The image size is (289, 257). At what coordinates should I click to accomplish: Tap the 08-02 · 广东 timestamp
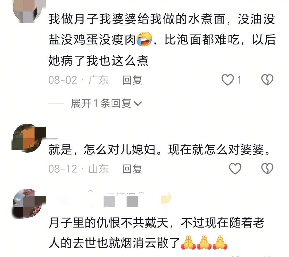[78, 80]
